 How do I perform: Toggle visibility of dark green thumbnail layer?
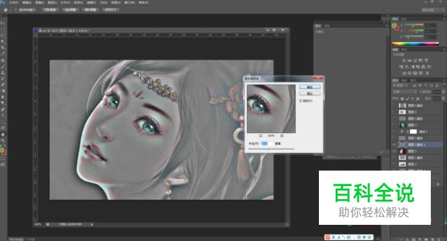click(395, 125)
